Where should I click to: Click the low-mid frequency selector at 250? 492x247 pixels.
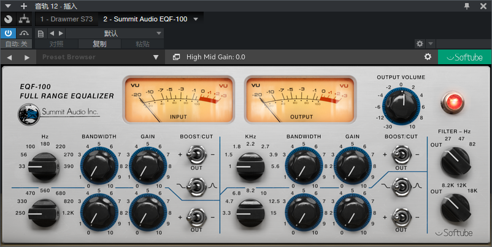click(x=44, y=213)
